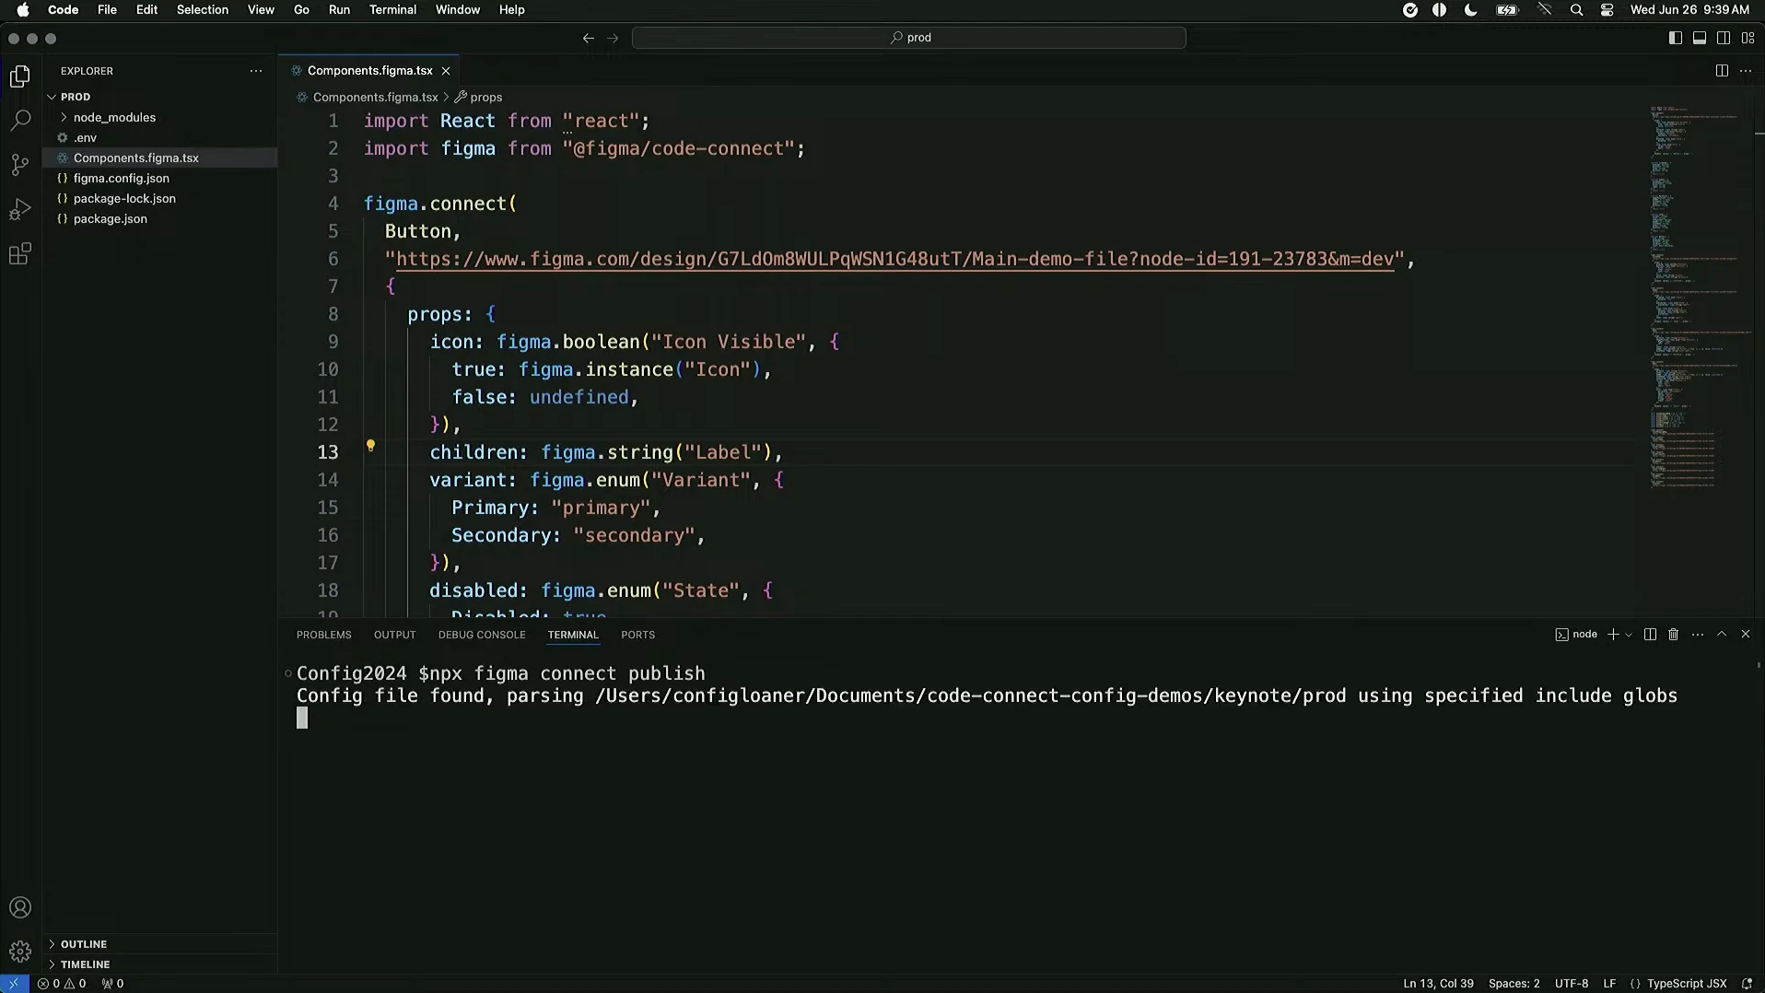Image resolution: width=1765 pixels, height=993 pixels.
Task: Open the Go menu
Action: tap(301, 10)
